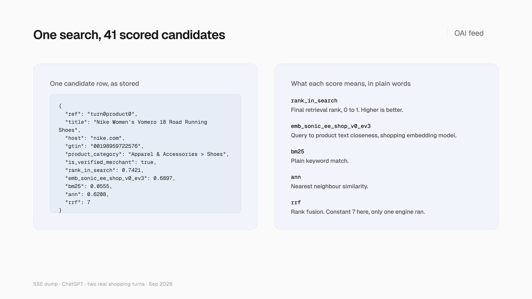Click the 'One candidate row, as stored' heading

[x=94, y=84]
